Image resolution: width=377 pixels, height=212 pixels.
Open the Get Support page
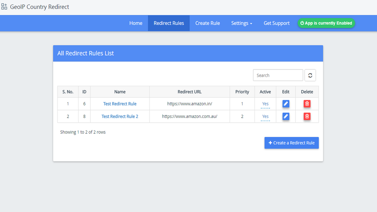coord(277,23)
